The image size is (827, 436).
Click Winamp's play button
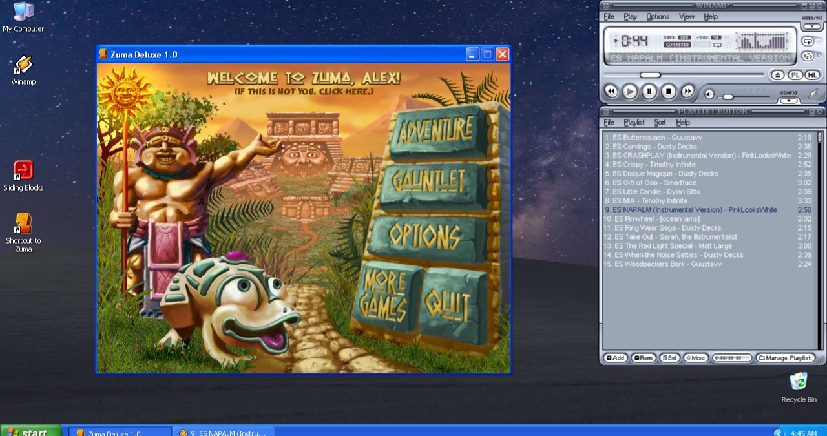(630, 91)
